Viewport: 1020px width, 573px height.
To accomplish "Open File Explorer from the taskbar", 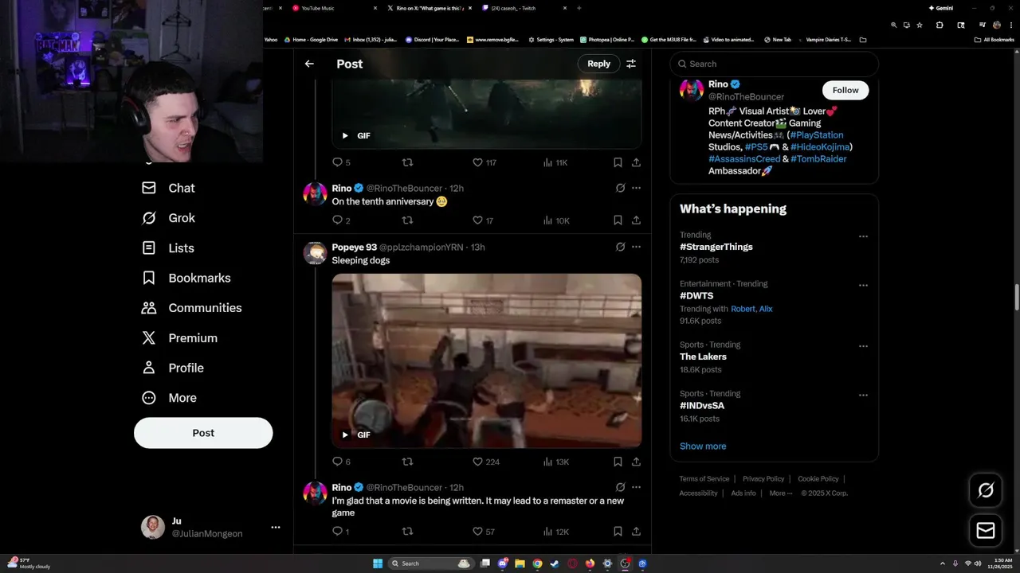I will (x=520, y=563).
